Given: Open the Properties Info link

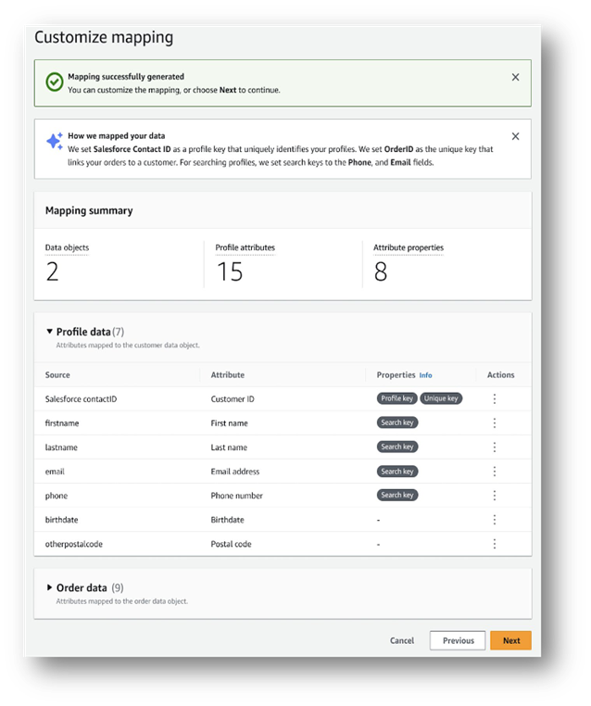Looking at the screenshot, I should [425, 375].
